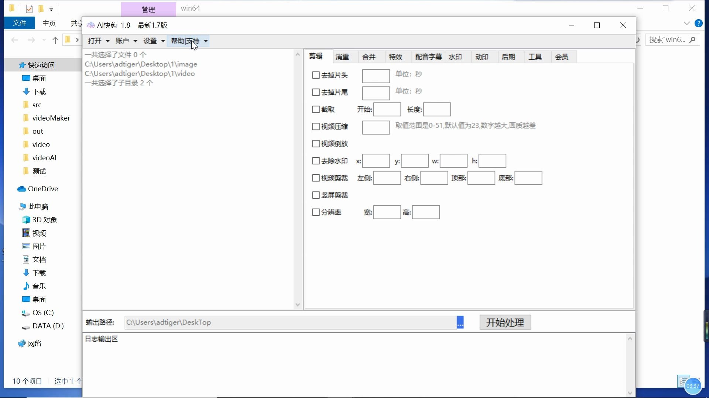Click the Quick Access star icon
Image resolution: width=709 pixels, height=398 pixels.
click(22, 65)
